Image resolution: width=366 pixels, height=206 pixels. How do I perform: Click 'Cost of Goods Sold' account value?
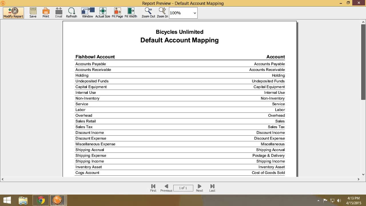tap(268, 173)
